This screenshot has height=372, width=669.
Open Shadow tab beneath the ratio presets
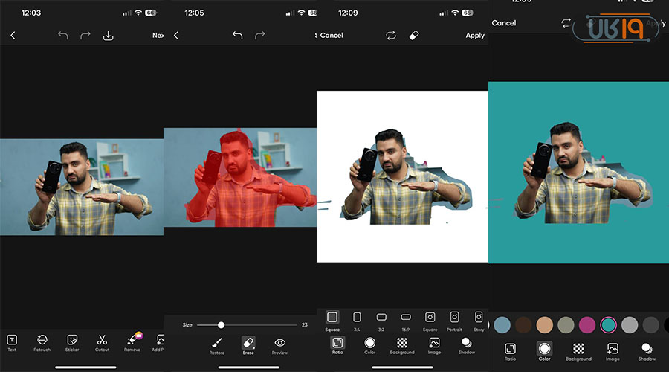click(x=467, y=344)
